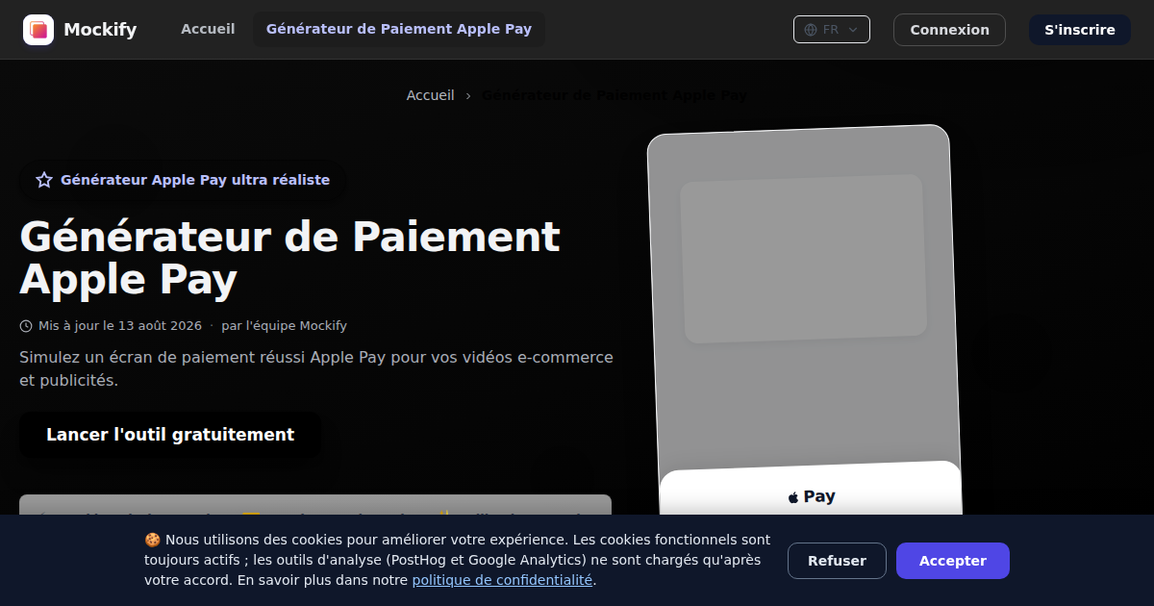The image size is (1154, 606).
Task: Click the cookie emoji in the consent banner
Action: click(x=152, y=540)
